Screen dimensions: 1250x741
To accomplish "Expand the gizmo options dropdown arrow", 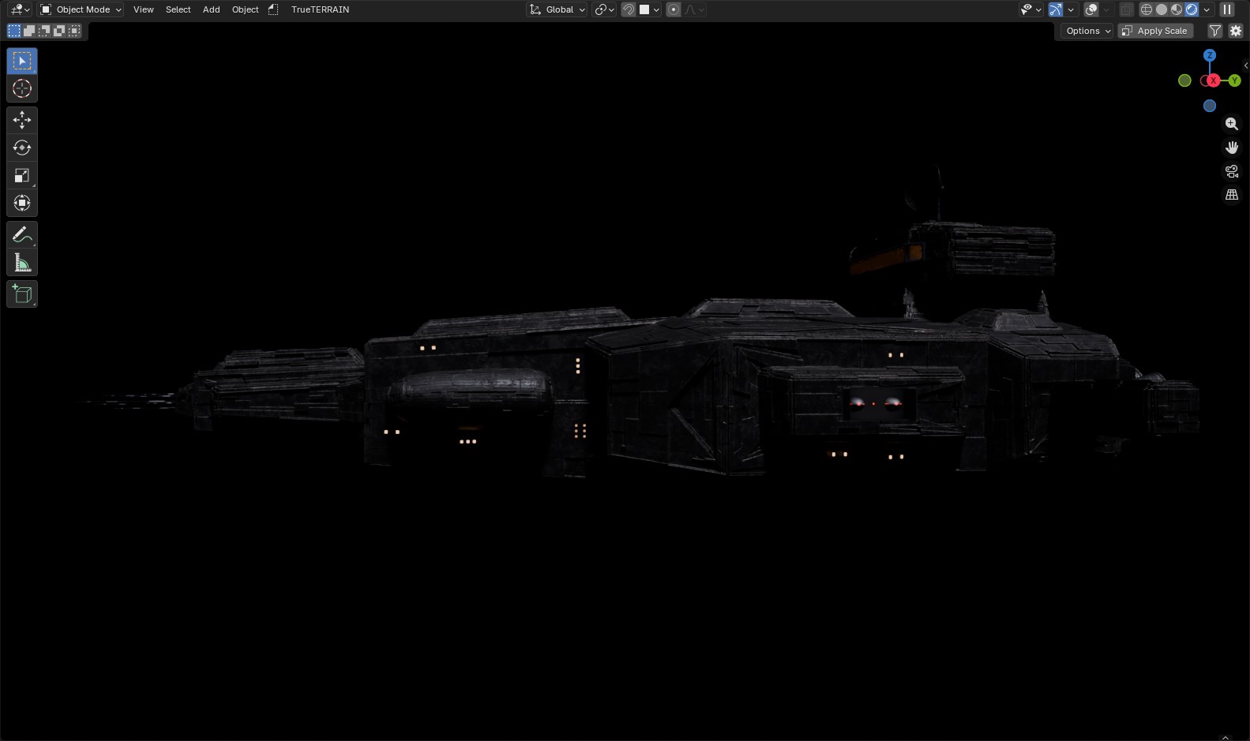I will click(1071, 9).
